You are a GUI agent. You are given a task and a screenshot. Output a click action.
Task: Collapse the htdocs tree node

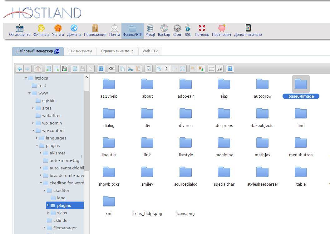(x=26, y=78)
